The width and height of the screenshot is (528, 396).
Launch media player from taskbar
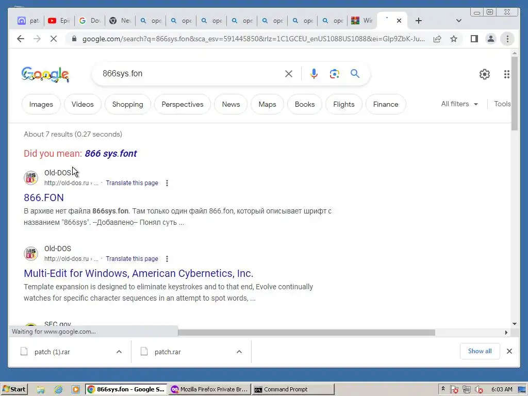76,389
